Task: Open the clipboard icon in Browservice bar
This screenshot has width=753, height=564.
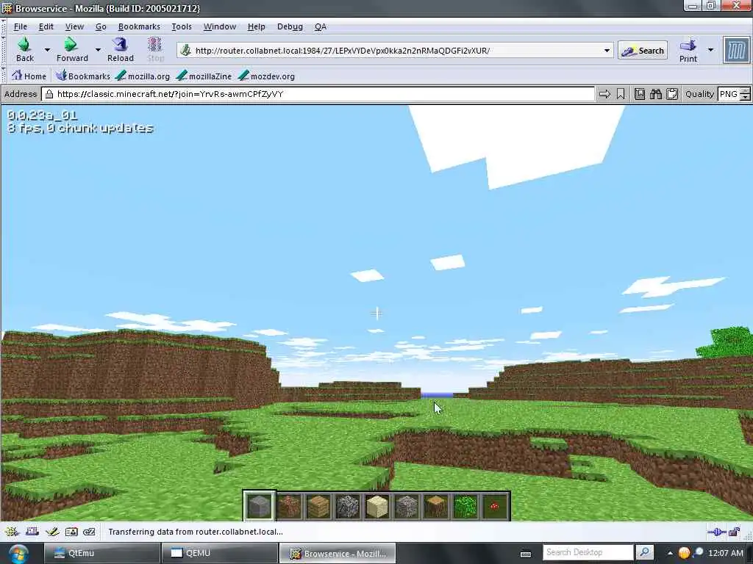Action: (x=672, y=94)
